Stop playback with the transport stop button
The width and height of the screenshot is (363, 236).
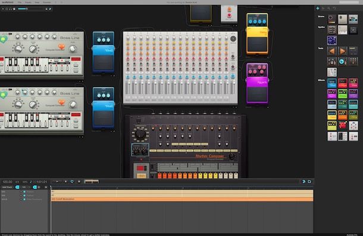65,182
